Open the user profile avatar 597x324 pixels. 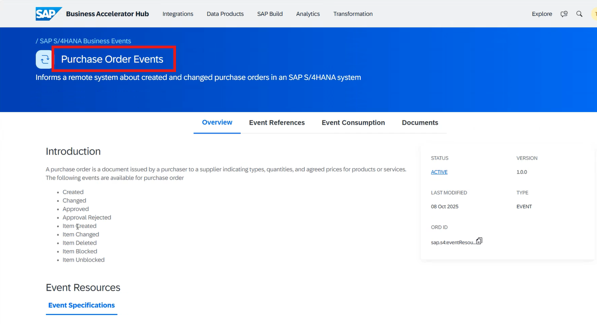click(594, 14)
